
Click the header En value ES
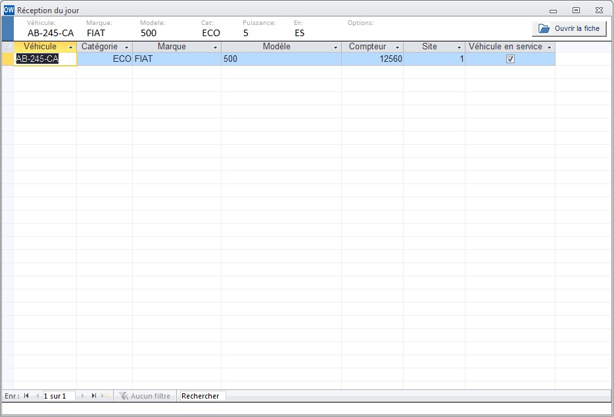[300, 33]
